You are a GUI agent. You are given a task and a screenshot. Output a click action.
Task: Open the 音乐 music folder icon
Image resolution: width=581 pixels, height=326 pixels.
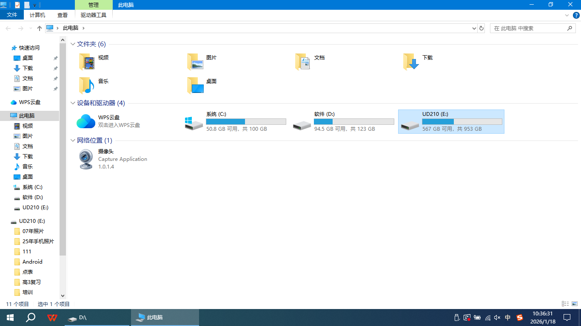click(x=86, y=85)
